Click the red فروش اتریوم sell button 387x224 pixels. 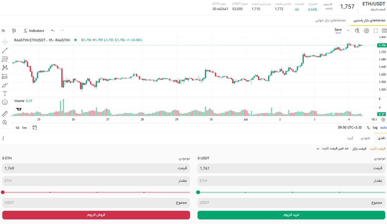click(96, 215)
